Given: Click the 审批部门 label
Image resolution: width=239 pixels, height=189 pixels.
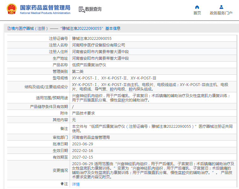Looking at the screenshot, I should [60, 138].
